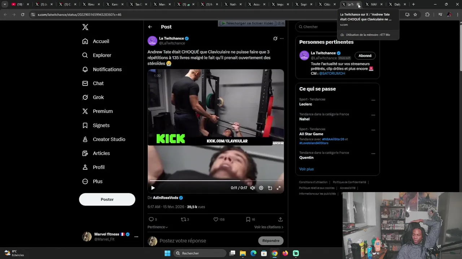
Task: Open options for Leclerc trend
Action: click(x=373, y=100)
